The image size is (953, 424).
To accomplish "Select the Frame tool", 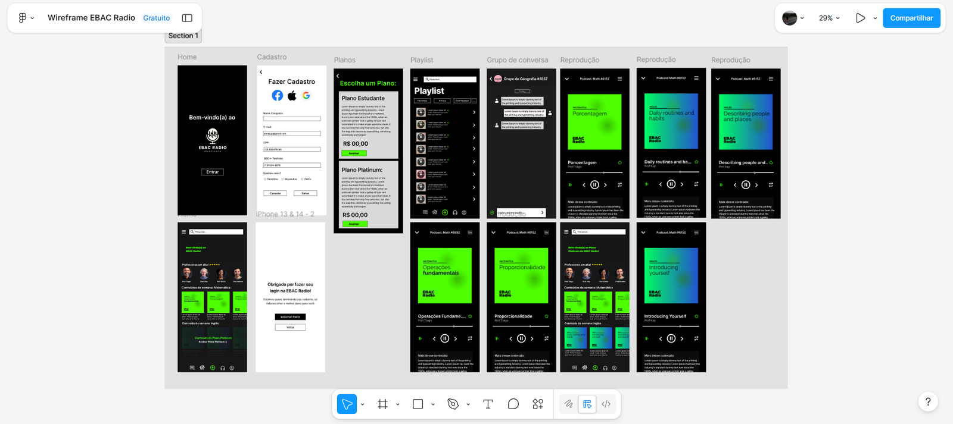I will pyautogui.click(x=382, y=404).
